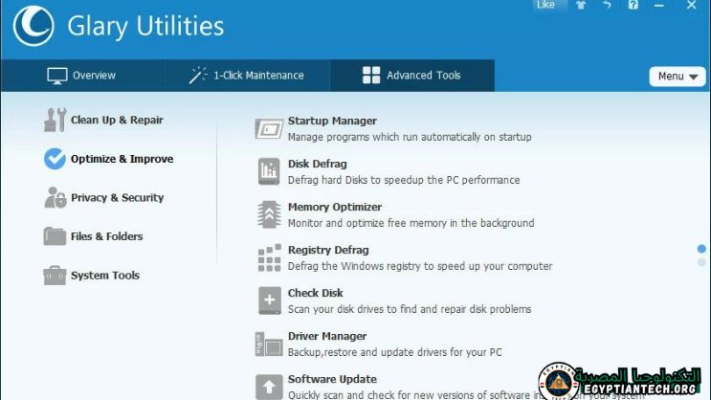
Task: Open Startup Manager icon
Action: [269, 129]
